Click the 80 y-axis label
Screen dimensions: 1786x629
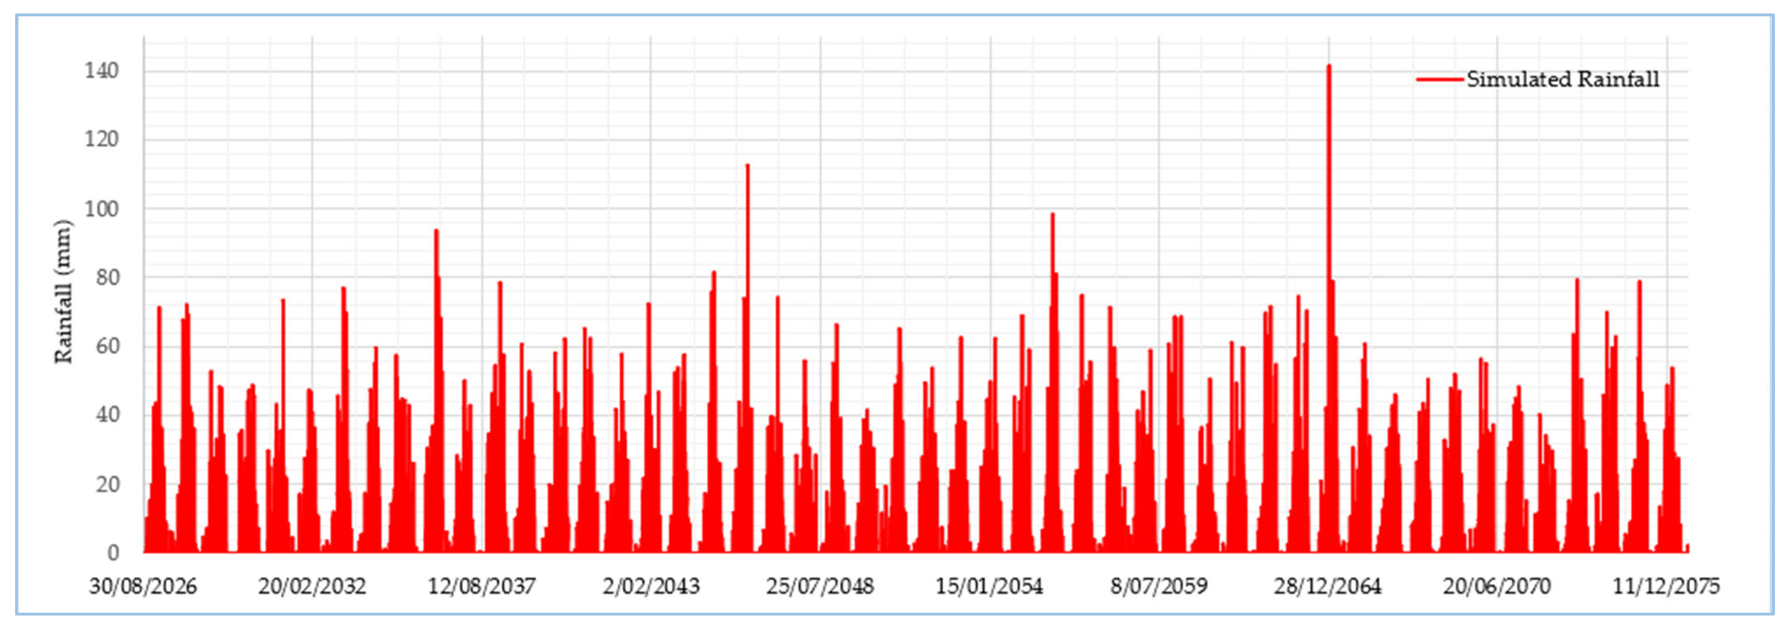(107, 277)
